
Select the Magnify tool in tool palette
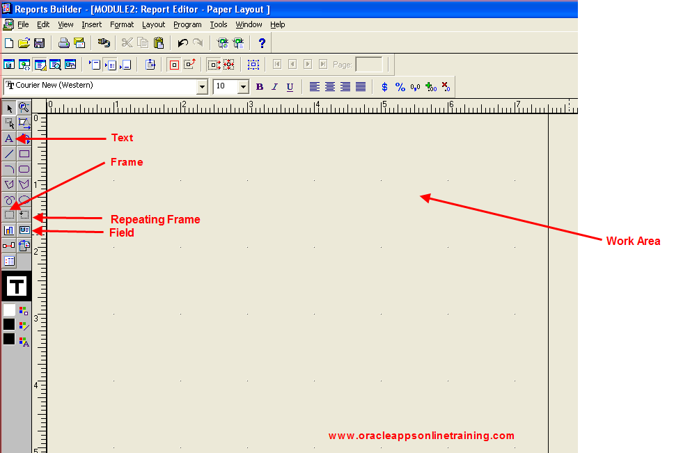point(24,108)
